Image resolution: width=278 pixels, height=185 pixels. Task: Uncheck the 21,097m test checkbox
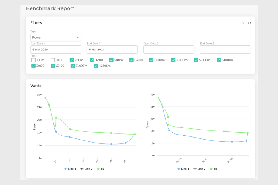point(73,66)
